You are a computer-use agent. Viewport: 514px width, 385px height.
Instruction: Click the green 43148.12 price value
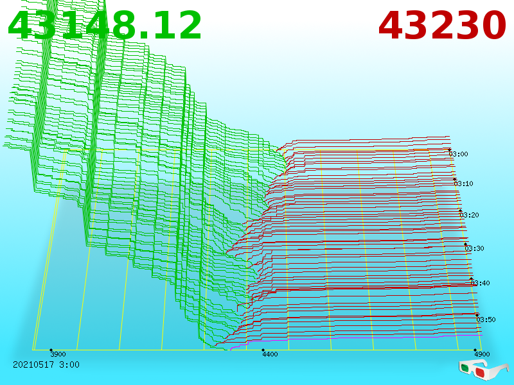coord(104,26)
